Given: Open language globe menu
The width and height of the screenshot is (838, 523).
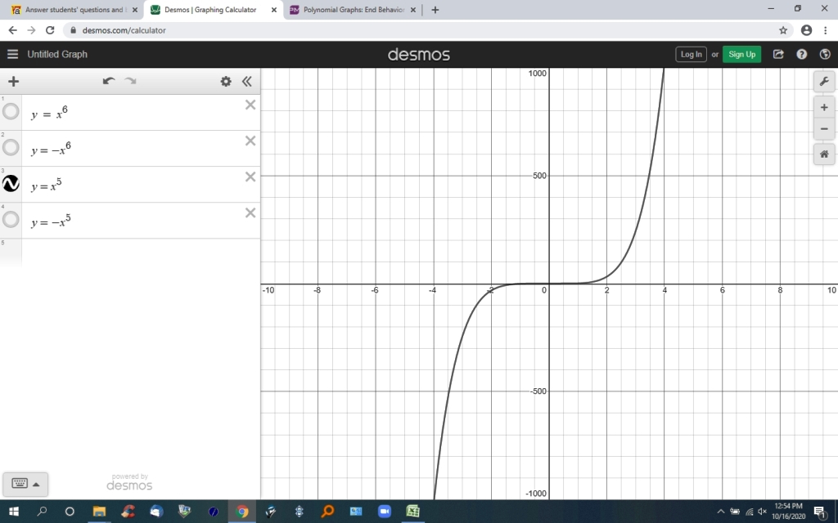Looking at the screenshot, I should click(825, 54).
